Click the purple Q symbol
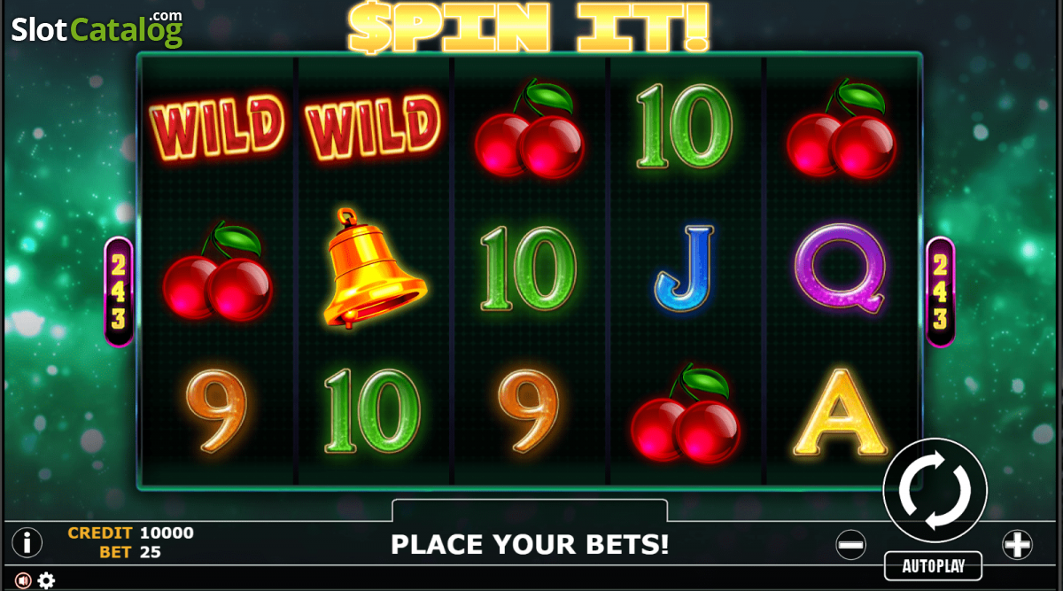1063x591 pixels. pyautogui.click(x=841, y=268)
